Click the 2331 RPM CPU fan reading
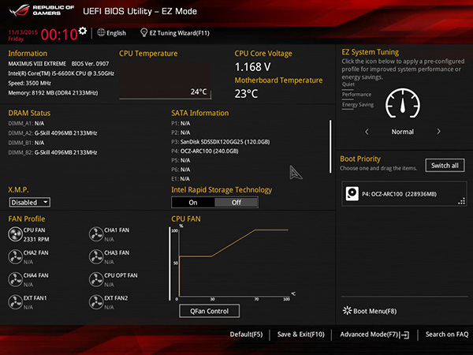The width and height of the screenshot is (473, 355). click(x=36, y=239)
